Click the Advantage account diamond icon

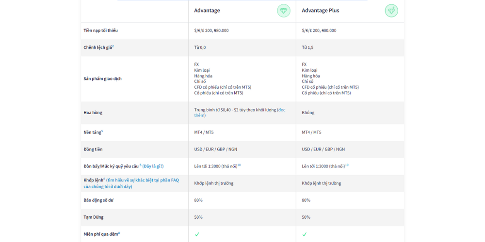click(x=284, y=11)
